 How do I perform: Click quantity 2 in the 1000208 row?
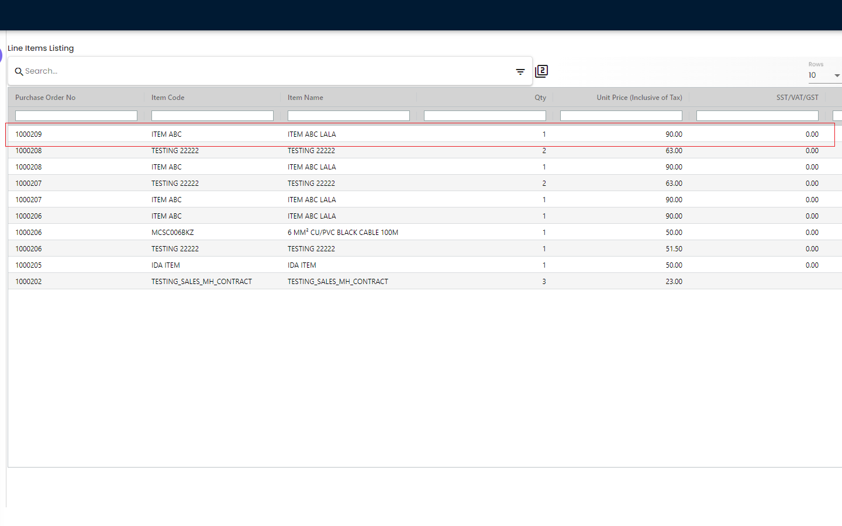pyautogui.click(x=544, y=151)
